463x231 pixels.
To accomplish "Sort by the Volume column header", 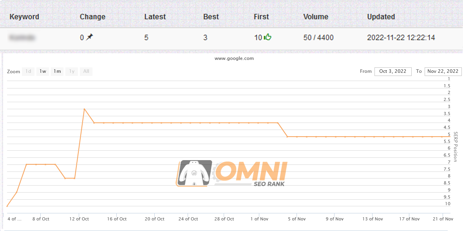I will [316, 17].
